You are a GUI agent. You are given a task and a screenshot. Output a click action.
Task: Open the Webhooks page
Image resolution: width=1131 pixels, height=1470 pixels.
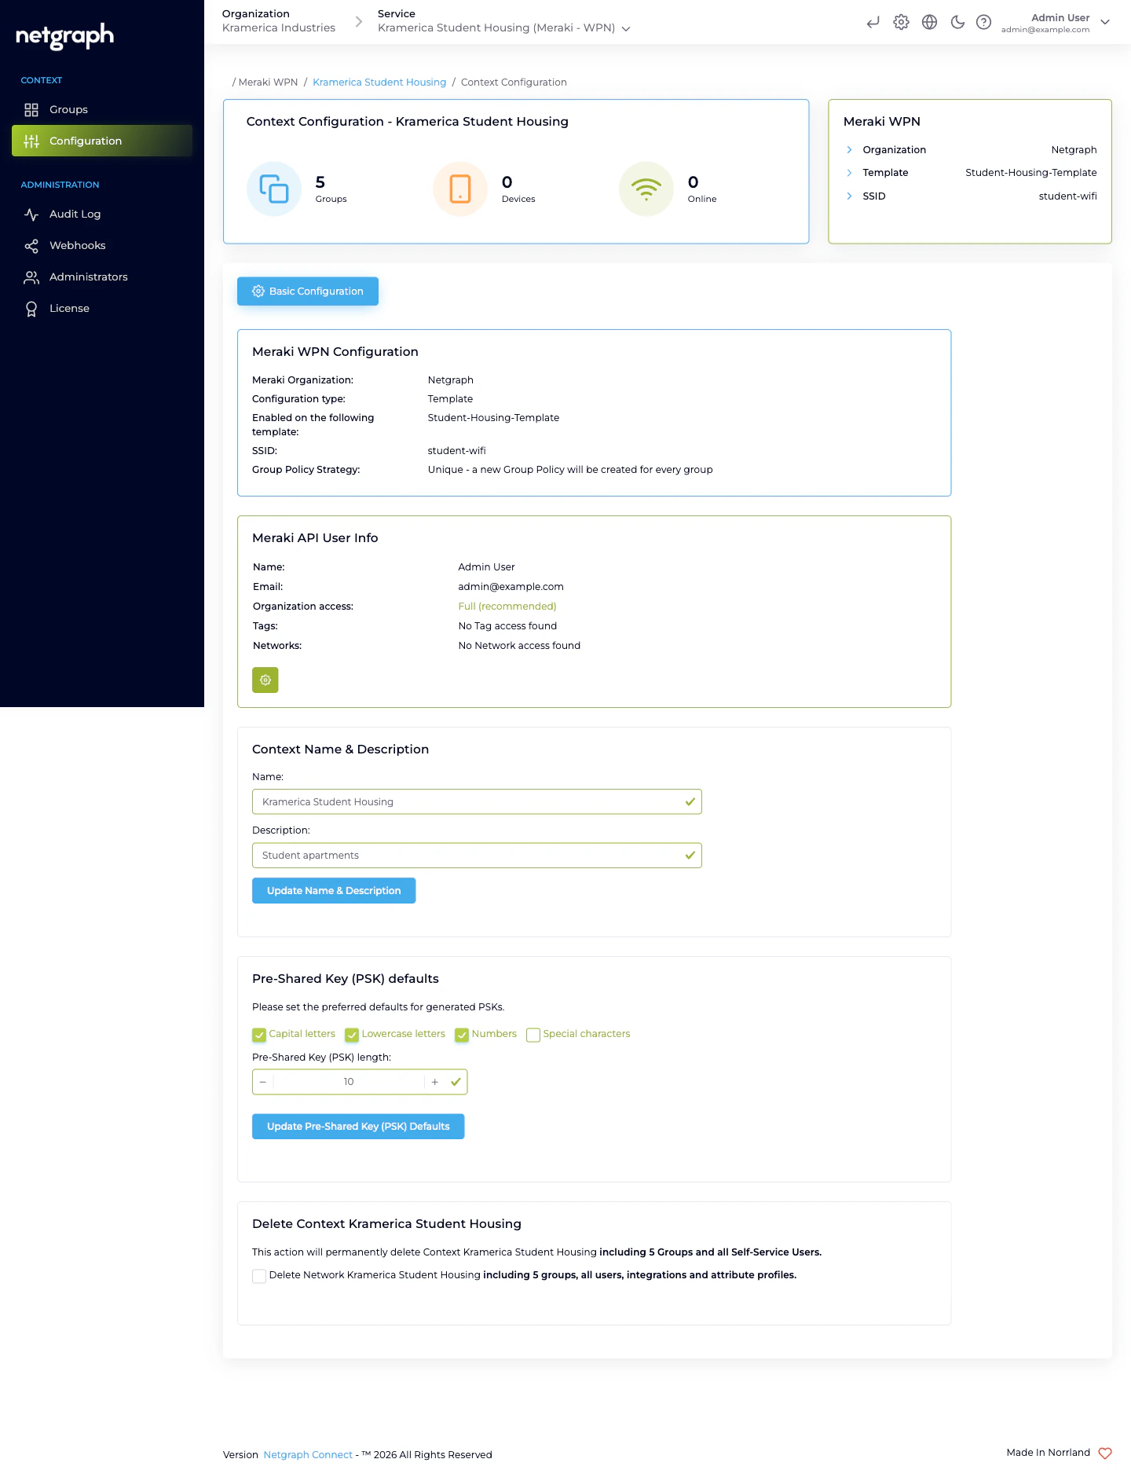(x=102, y=245)
